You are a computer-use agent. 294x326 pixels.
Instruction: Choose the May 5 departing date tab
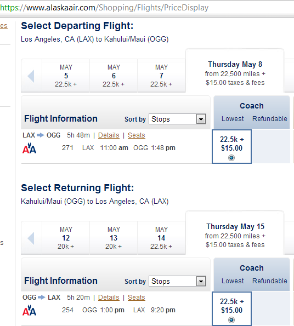66,76
